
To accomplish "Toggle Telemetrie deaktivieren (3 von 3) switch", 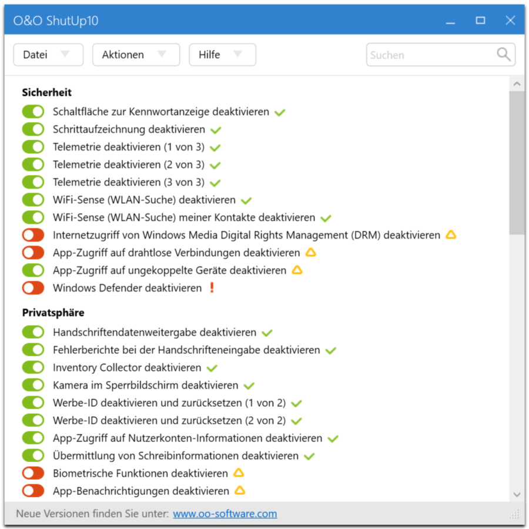I will [x=33, y=182].
